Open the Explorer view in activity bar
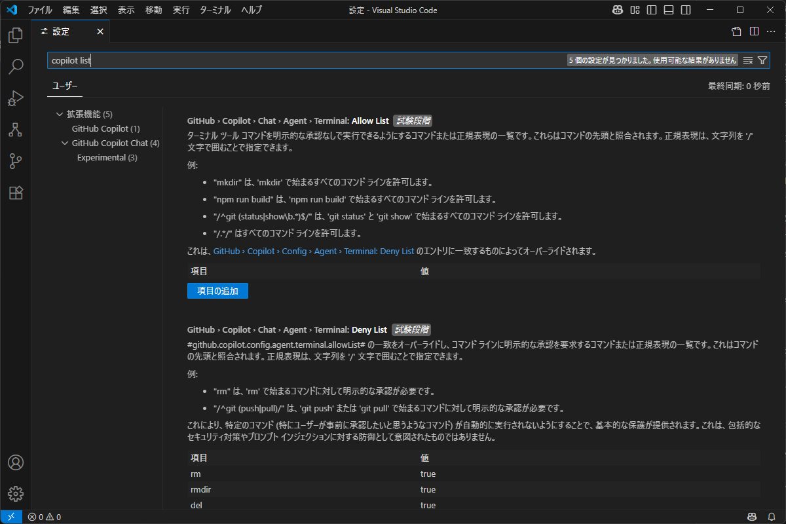Image resolution: width=786 pixels, height=524 pixels. coord(16,35)
